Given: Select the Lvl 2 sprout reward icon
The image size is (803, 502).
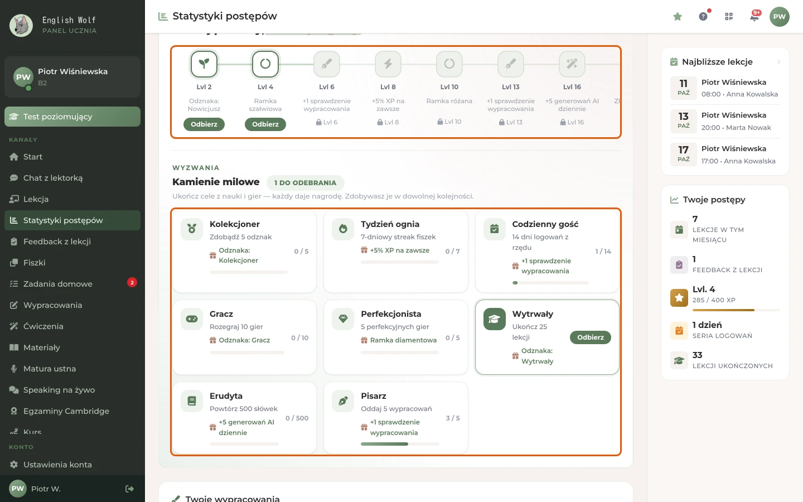Looking at the screenshot, I should [x=204, y=64].
